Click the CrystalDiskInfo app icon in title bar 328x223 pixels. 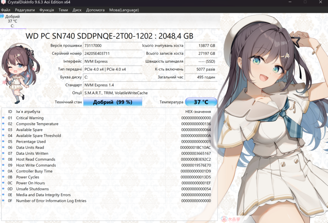click(x=4, y=2)
